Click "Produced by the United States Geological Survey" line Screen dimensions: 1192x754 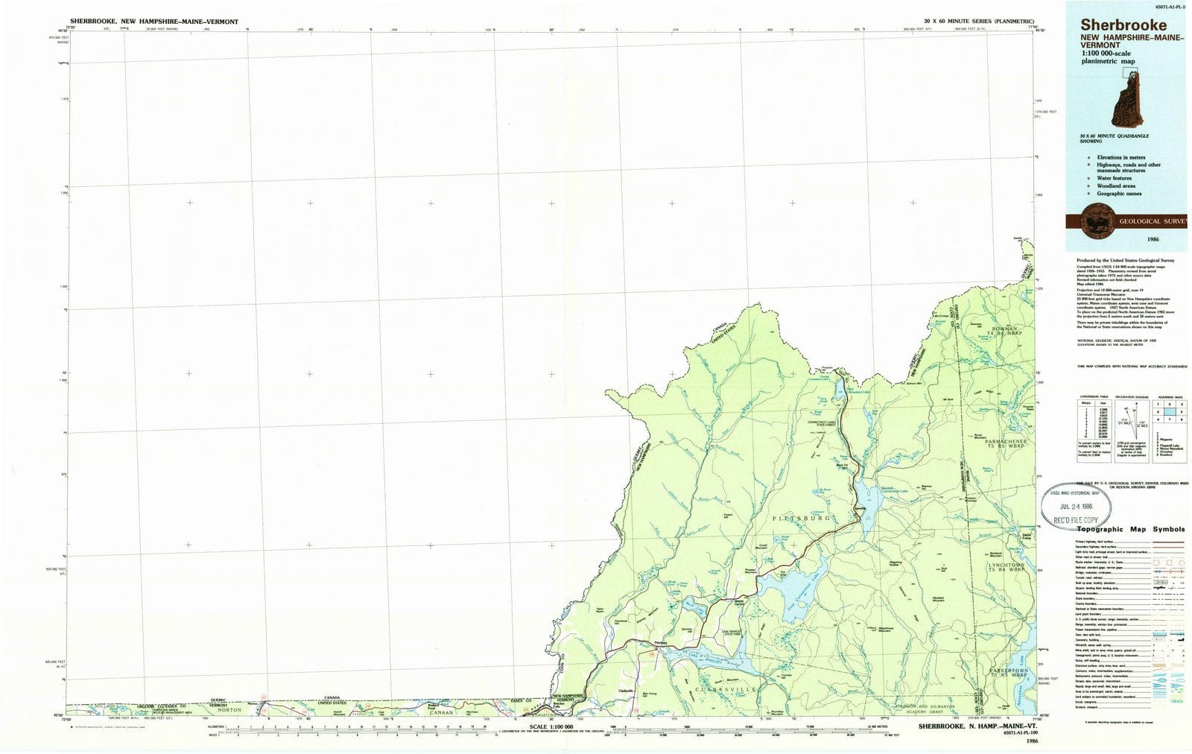pos(1125,260)
